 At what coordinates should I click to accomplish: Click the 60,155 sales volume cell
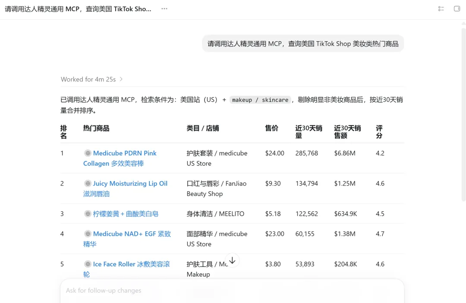coord(305,234)
